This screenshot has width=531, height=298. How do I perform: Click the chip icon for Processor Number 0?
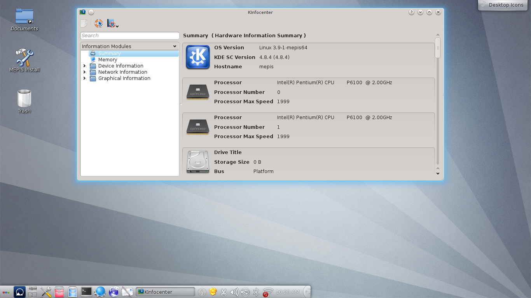[x=198, y=92]
